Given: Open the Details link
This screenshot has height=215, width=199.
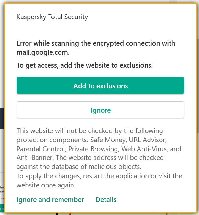Looking at the screenshot, I should coord(106,200).
